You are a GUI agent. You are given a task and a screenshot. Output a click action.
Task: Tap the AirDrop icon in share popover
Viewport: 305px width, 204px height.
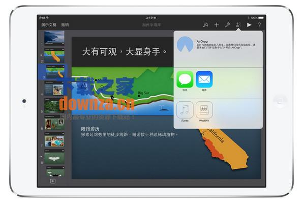[x=185, y=45]
